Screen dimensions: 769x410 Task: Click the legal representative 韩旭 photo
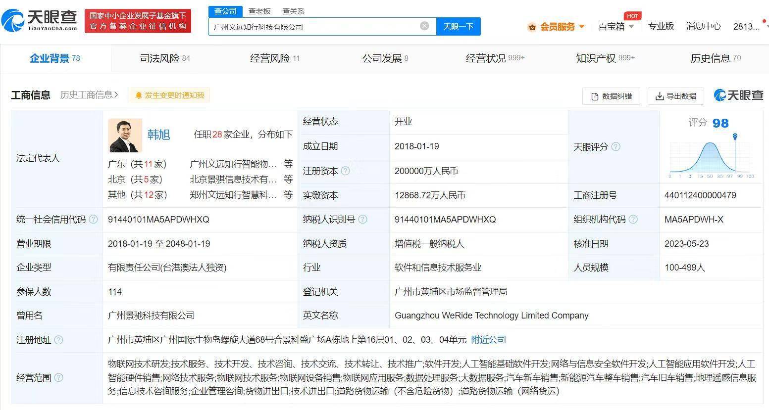click(x=125, y=136)
